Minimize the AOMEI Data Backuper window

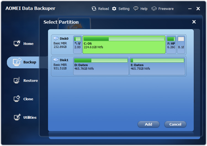point(190,9)
